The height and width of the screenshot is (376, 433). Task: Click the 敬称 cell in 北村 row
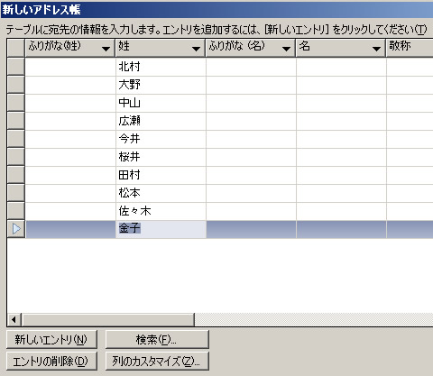(410, 67)
